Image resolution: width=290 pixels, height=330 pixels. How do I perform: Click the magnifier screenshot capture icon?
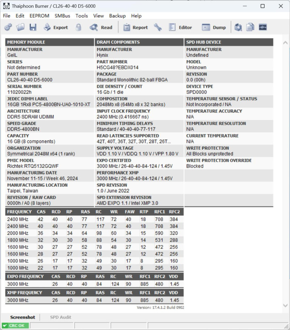238,27
